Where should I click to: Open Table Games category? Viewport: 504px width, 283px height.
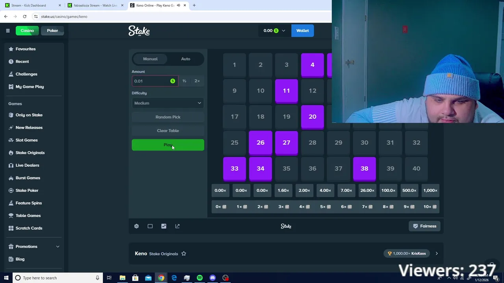coord(28,215)
